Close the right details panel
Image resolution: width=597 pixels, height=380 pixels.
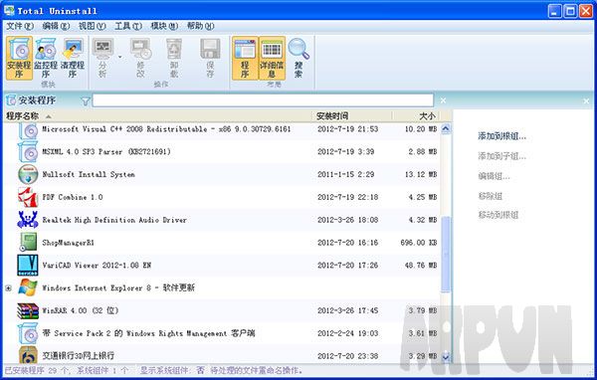tap(586, 100)
